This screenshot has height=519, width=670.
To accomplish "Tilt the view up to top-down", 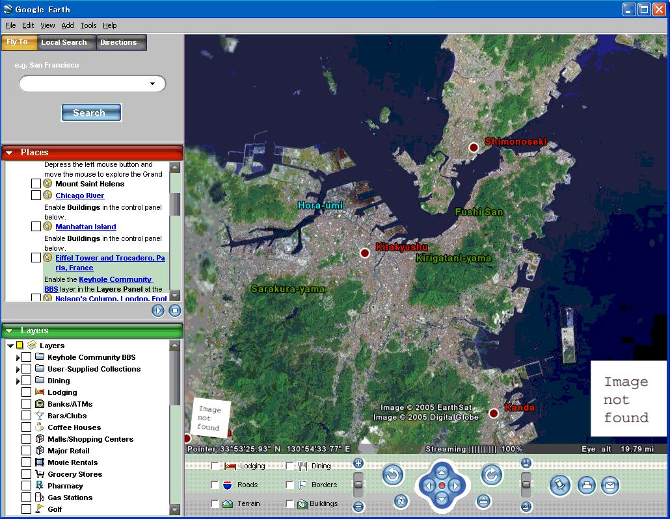I will 526,463.
